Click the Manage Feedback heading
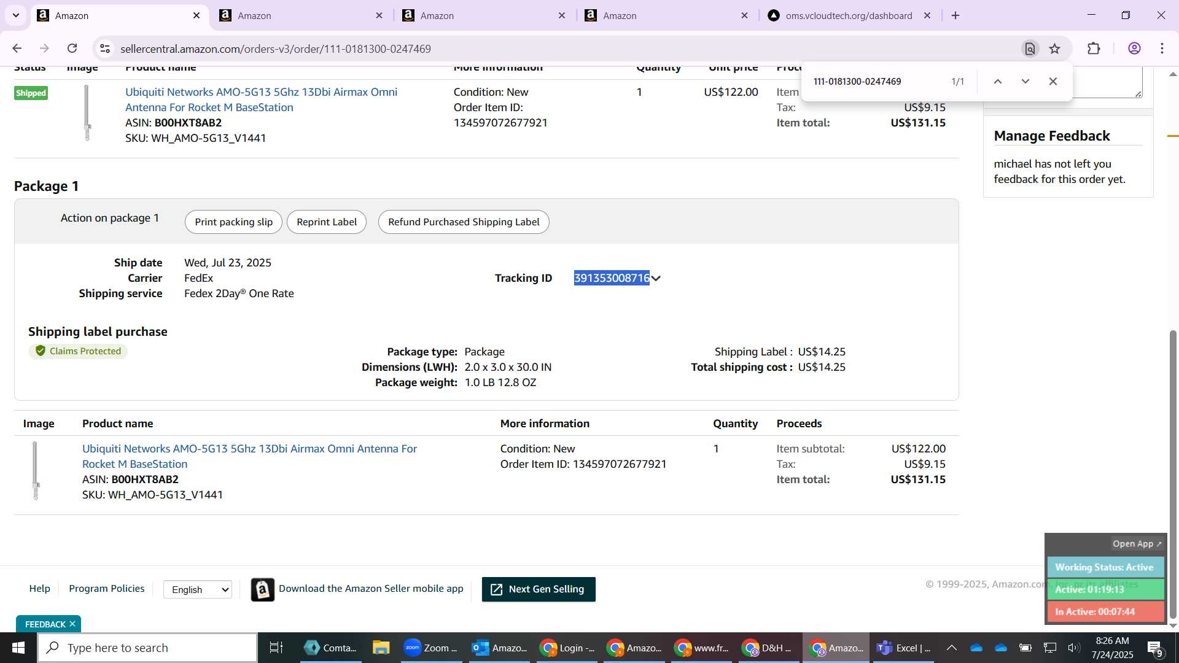 (x=1052, y=136)
